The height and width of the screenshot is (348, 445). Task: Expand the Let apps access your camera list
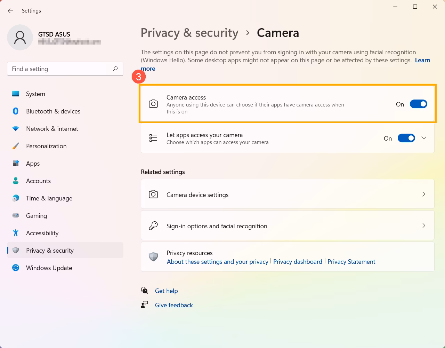[x=424, y=138]
